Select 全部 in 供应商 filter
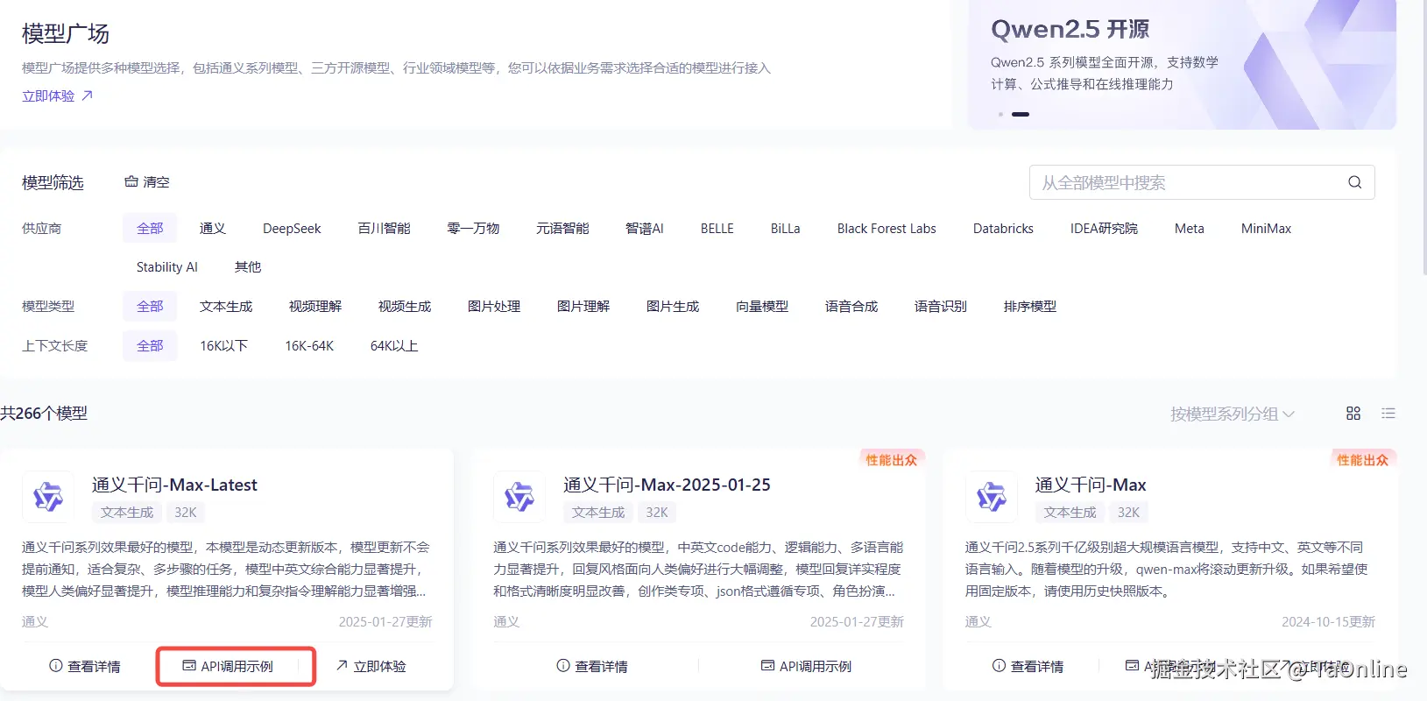Viewport: 1427px width, 701px height. (x=150, y=228)
